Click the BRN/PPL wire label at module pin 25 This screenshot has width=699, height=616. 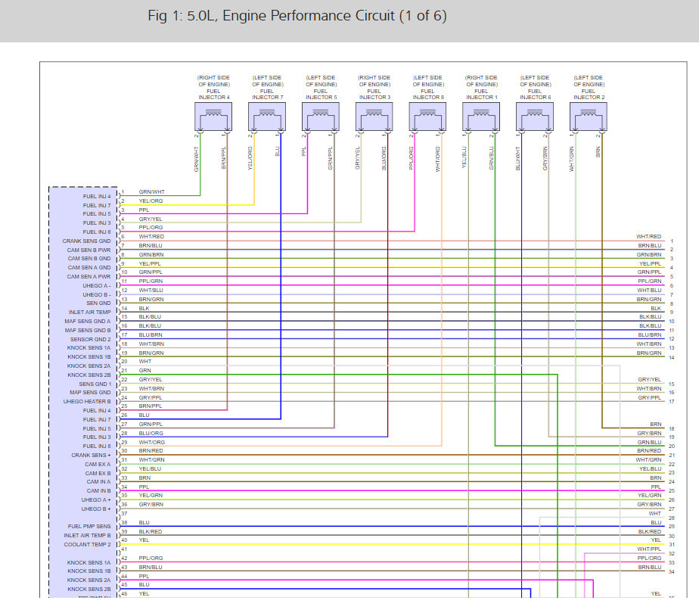(x=151, y=406)
